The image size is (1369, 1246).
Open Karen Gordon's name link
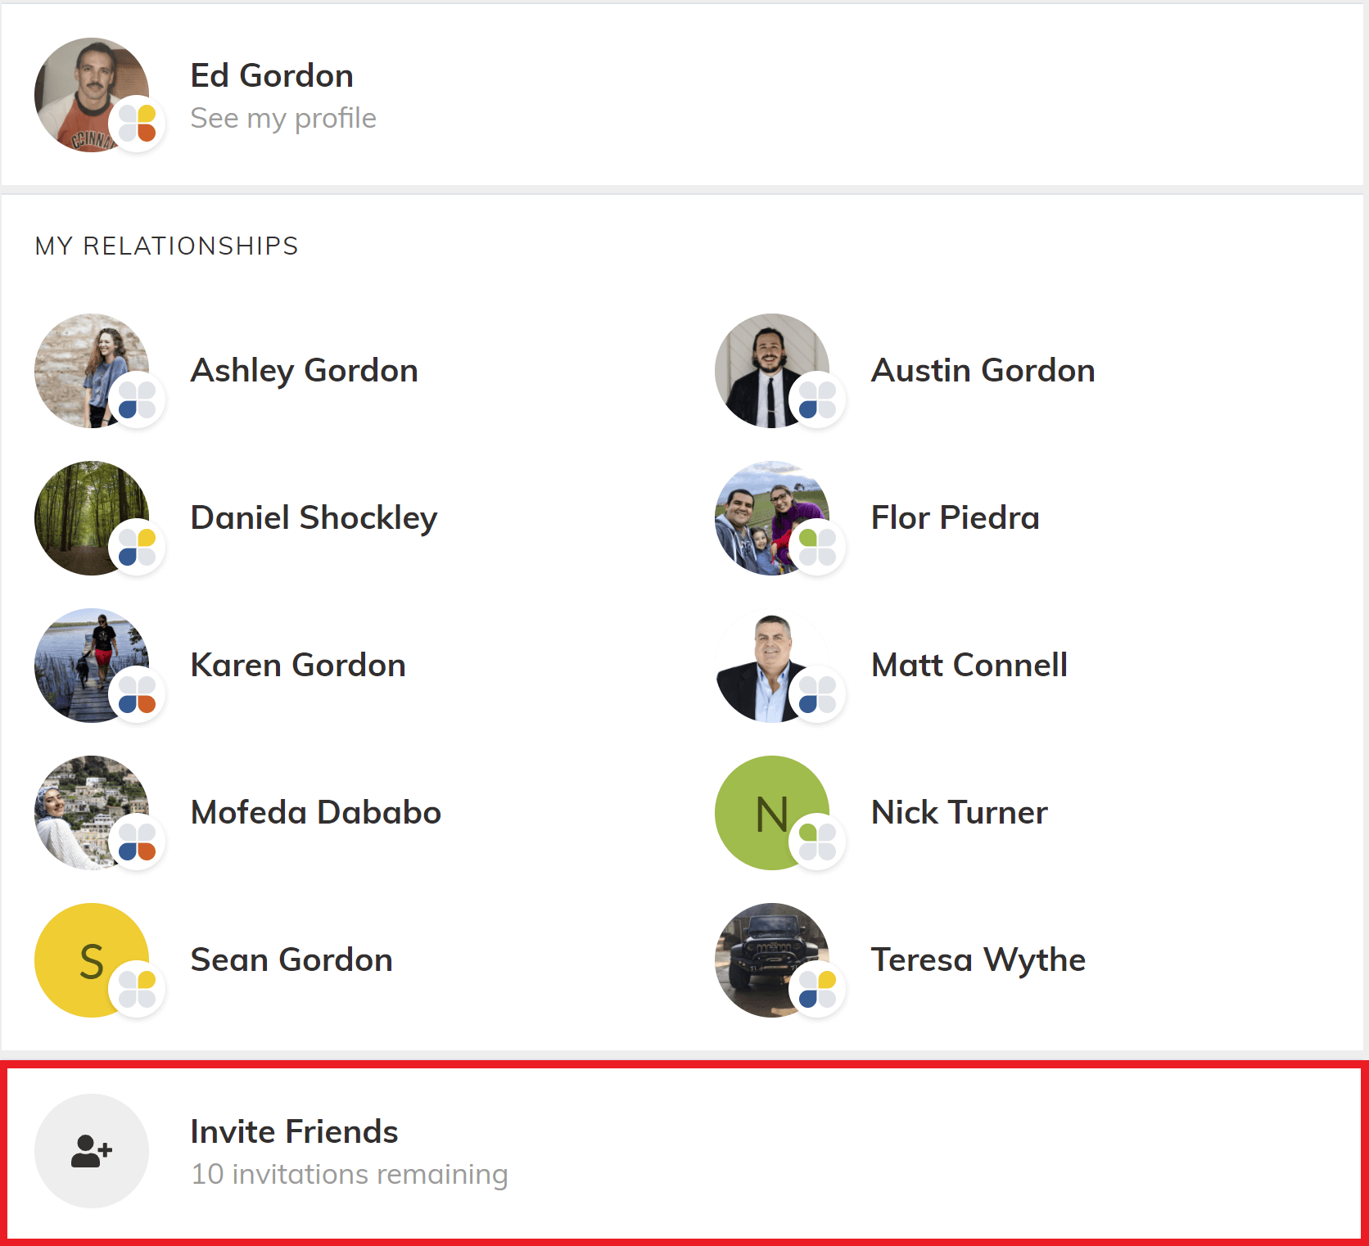pyautogui.click(x=298, y=666)
